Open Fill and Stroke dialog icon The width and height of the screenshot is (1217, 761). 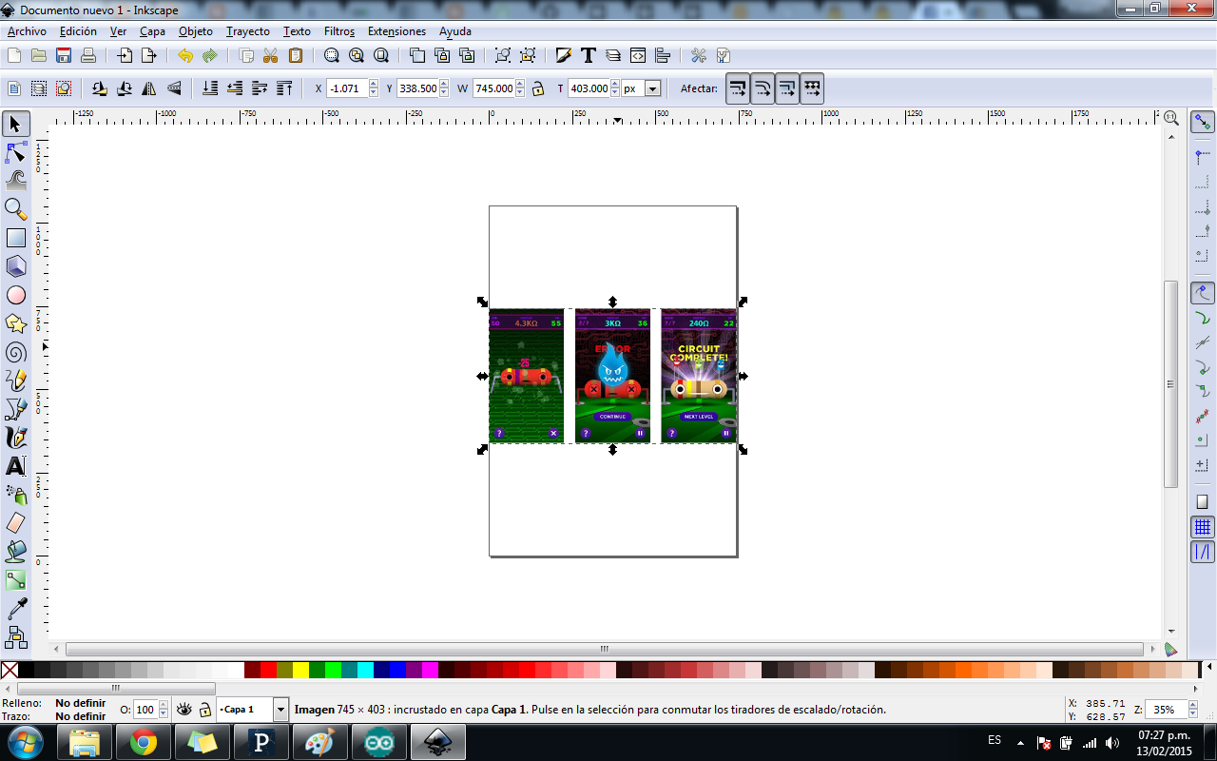564,55
